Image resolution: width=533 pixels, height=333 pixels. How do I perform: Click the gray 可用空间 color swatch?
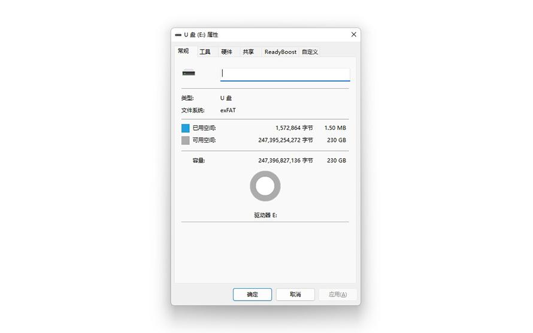click(x=185, y=140)
